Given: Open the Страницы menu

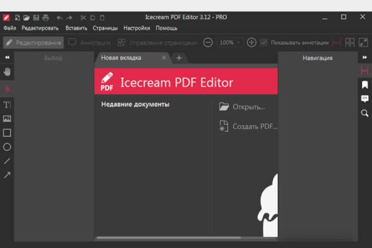Looking at the screenshot, I should point(105,28).
